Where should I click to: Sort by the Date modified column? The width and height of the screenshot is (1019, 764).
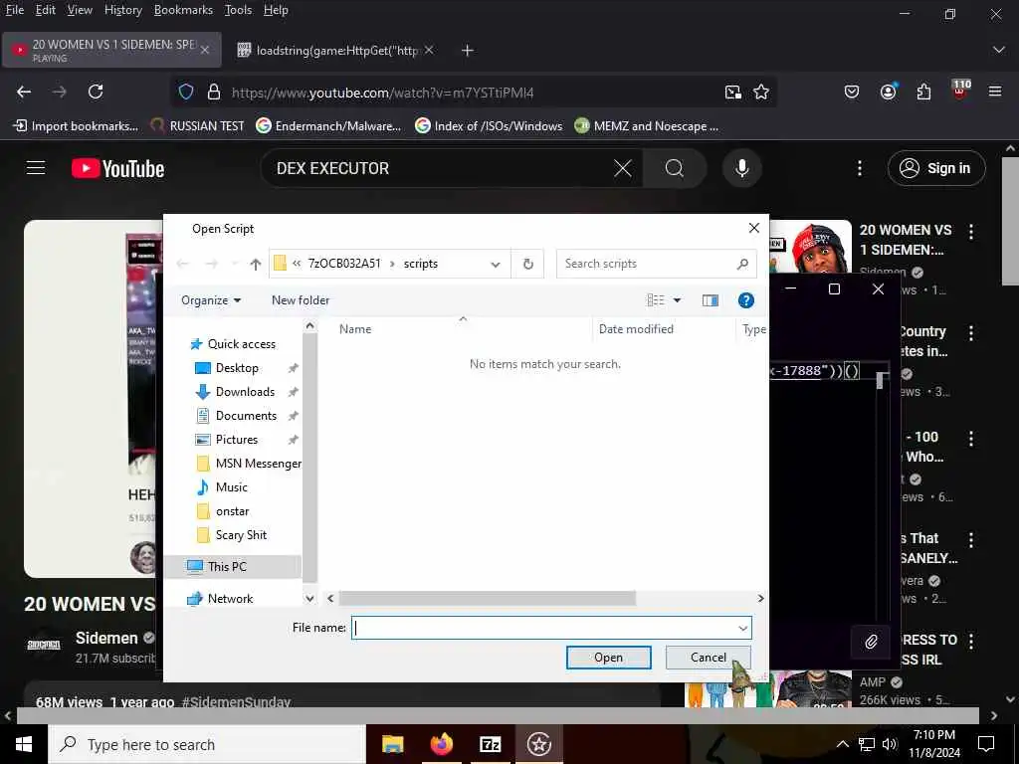636,329
